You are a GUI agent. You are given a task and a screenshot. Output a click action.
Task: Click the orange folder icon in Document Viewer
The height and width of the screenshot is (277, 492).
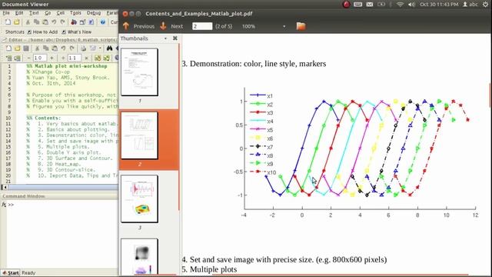(301, 26)
